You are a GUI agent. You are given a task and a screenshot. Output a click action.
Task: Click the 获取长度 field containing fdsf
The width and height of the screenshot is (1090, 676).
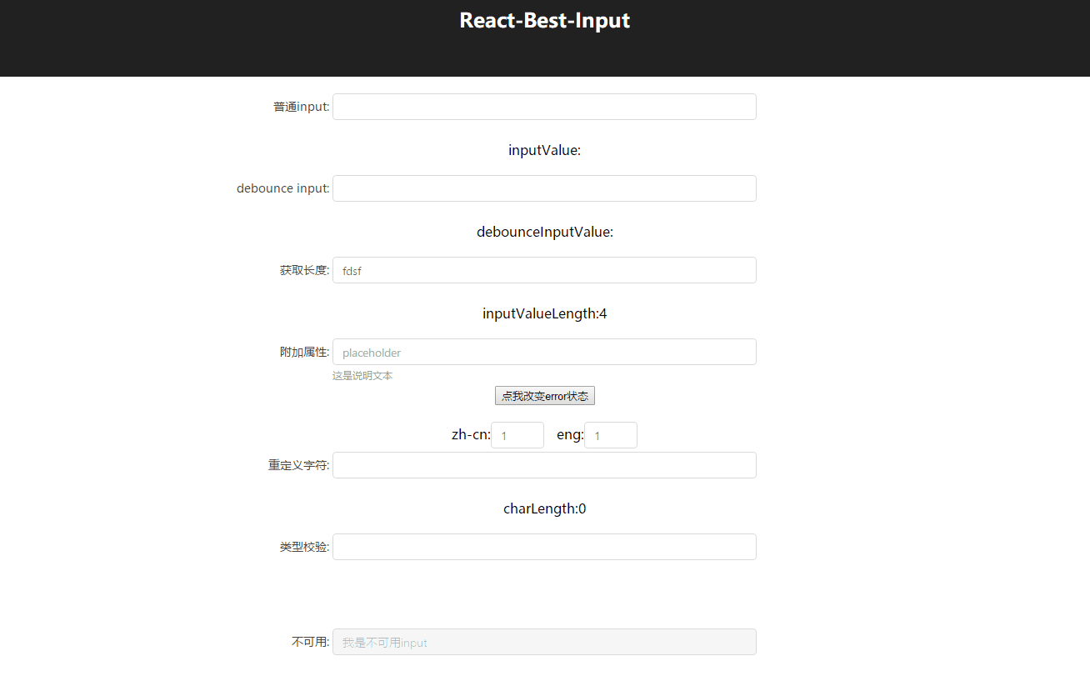[544, 270]
